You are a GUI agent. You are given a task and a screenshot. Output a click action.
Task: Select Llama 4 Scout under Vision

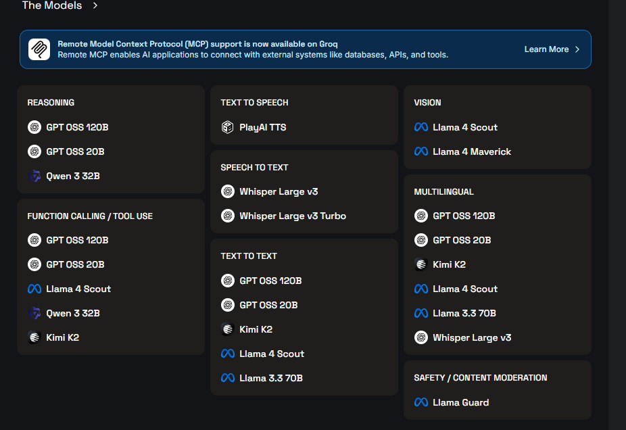465,127
